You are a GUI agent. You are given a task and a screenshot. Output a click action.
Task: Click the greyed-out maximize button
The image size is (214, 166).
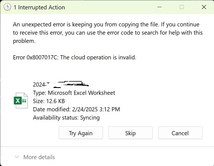(182, 7)
